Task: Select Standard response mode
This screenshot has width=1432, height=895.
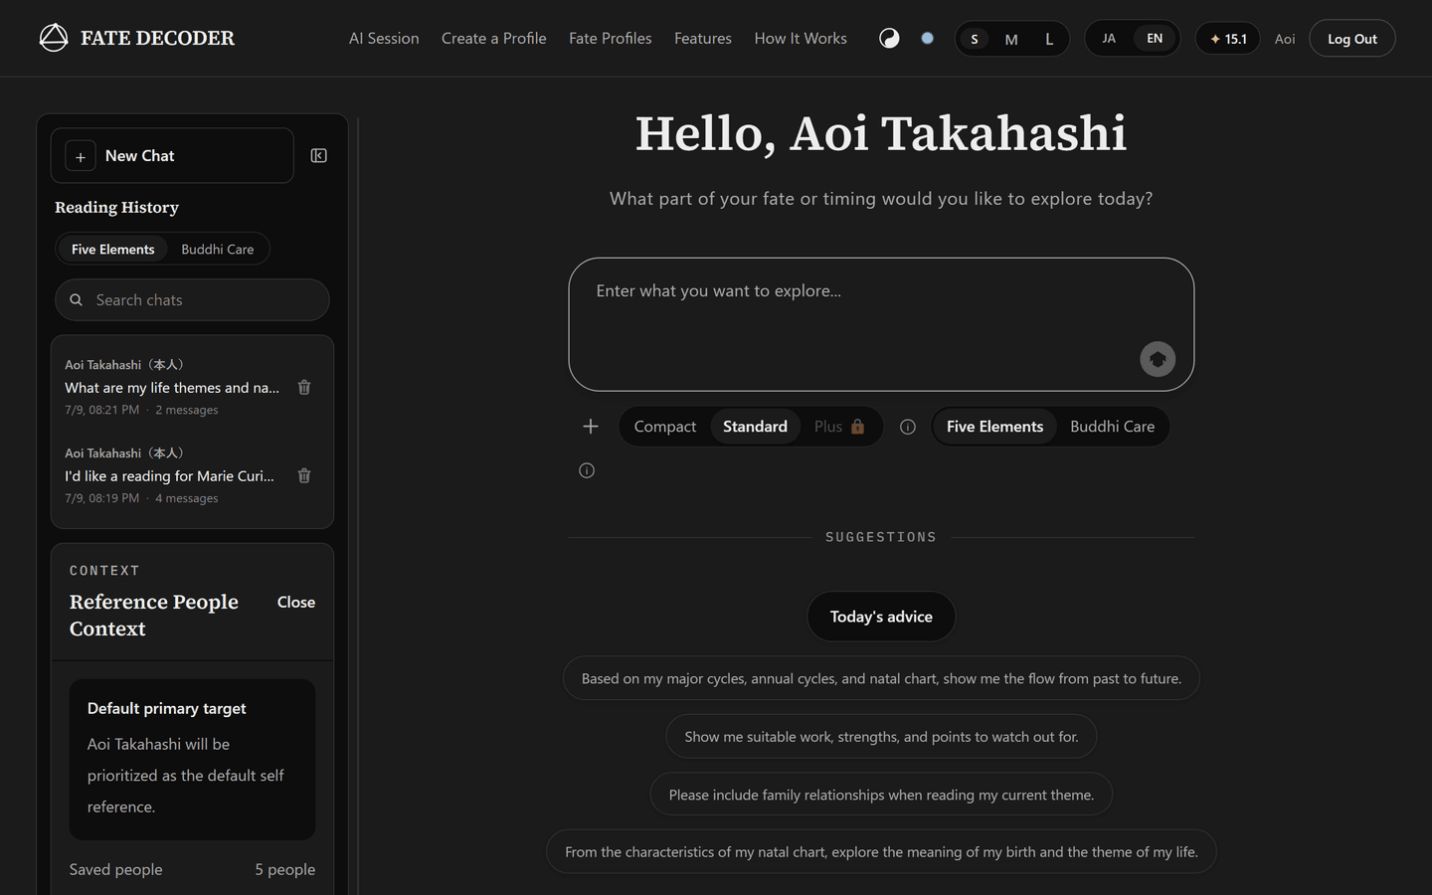Action: [x=755, y=427]
